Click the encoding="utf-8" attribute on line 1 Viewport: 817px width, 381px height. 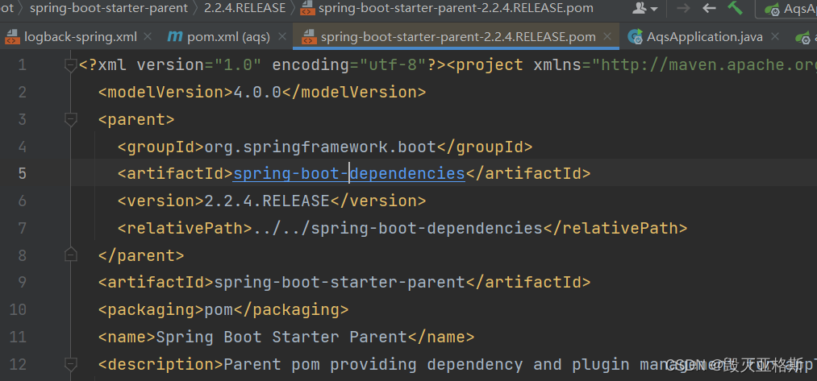click(x=349, y=65)
